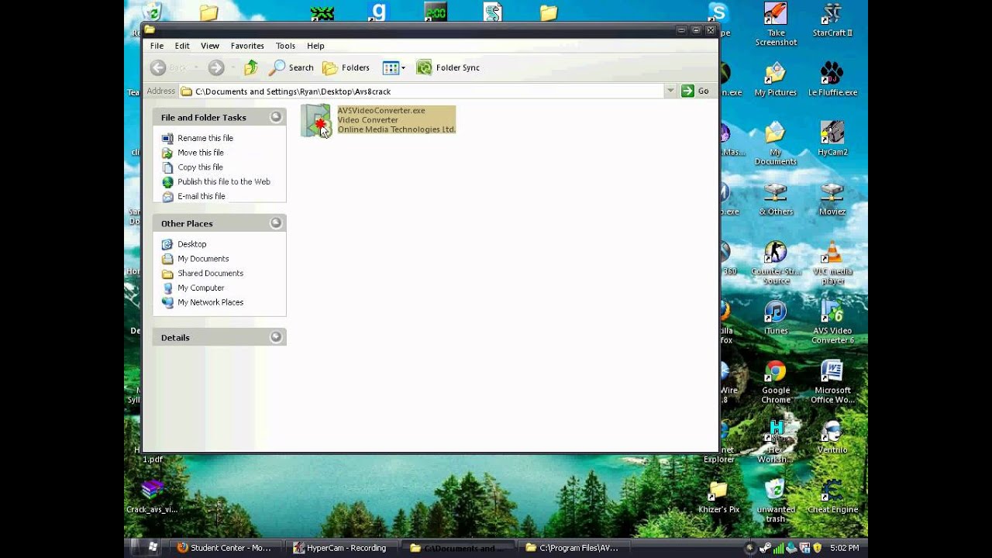Open My Computer under Other Places
The image size is (992, 558).
point(201,288)
